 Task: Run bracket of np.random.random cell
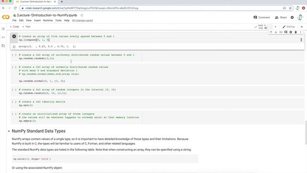click(x=14, y=55)
